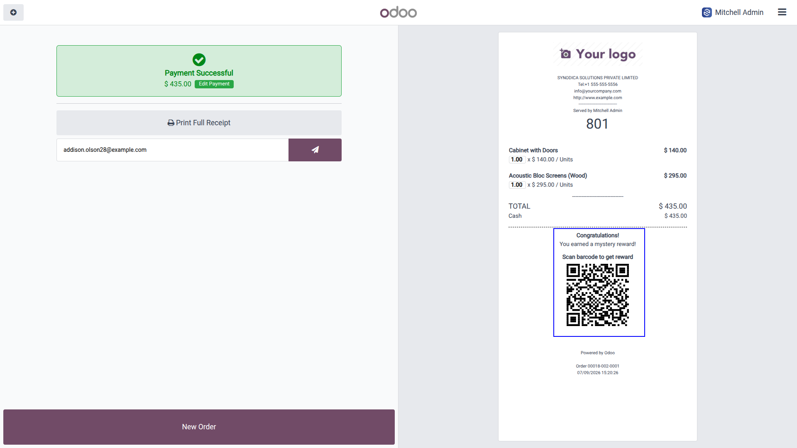This screenshot has width=797, height=448.
Task: Click the date 07/09/2026 15:20:26
Action: [597, 373]
